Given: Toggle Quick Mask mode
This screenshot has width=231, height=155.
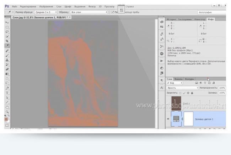Looking at the screenshot, I should click(x=7, y=125).
